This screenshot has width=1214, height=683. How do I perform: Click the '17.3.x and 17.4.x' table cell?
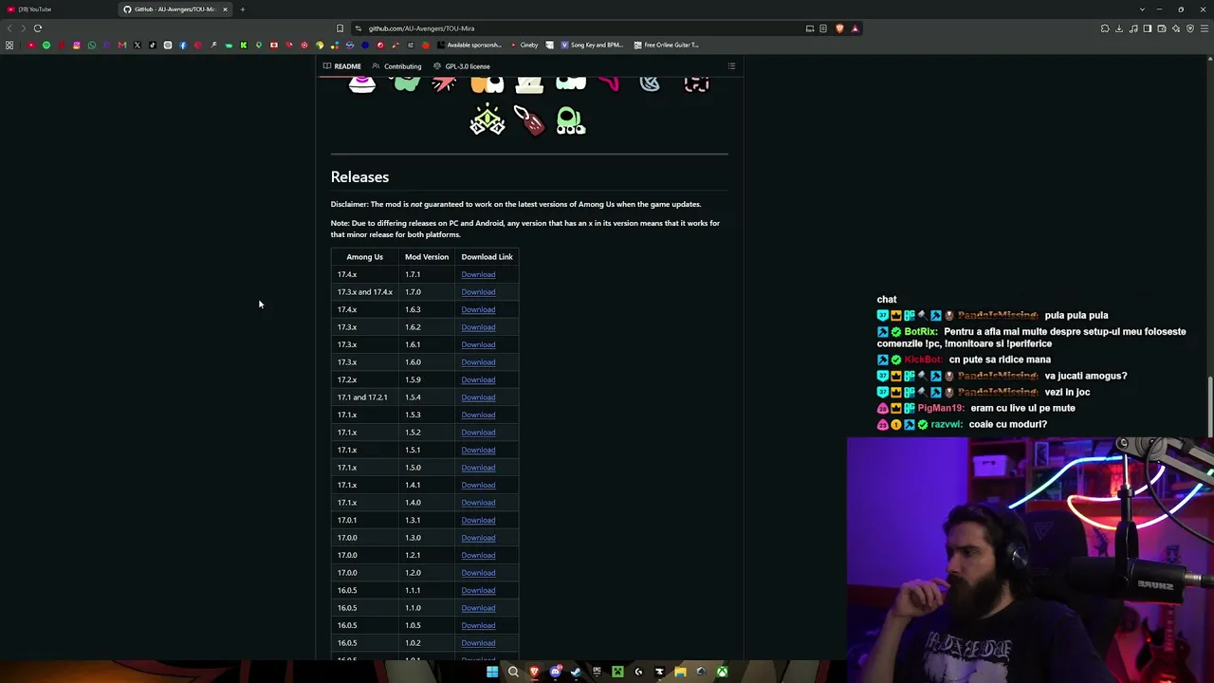364,292
